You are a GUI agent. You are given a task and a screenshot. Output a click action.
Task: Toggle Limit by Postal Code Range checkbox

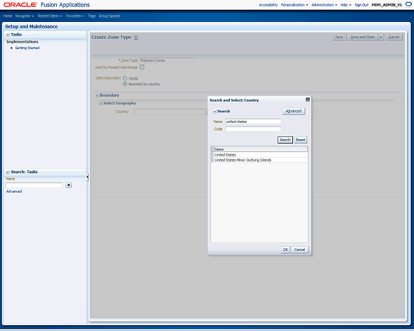coord(142,67)
